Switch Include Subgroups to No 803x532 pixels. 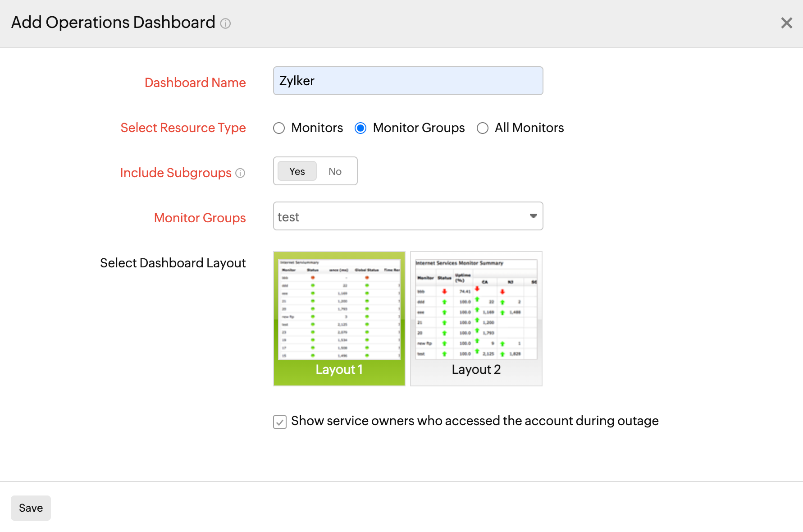[335, 171]
